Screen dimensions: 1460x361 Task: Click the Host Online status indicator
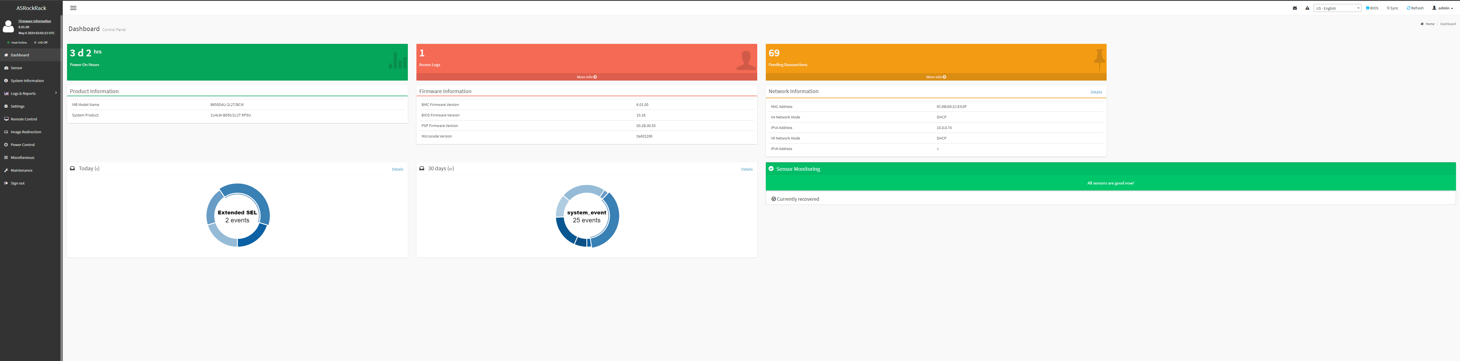click(17, 42)
